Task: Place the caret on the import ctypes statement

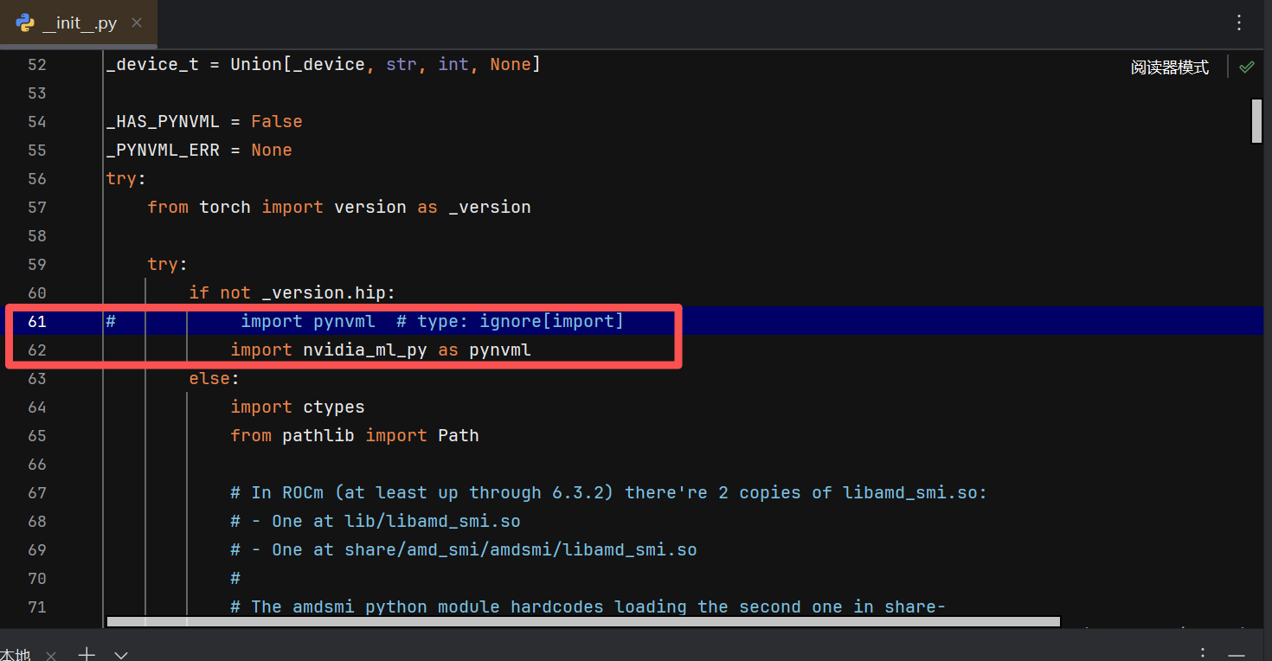Action: pos(298,407)
